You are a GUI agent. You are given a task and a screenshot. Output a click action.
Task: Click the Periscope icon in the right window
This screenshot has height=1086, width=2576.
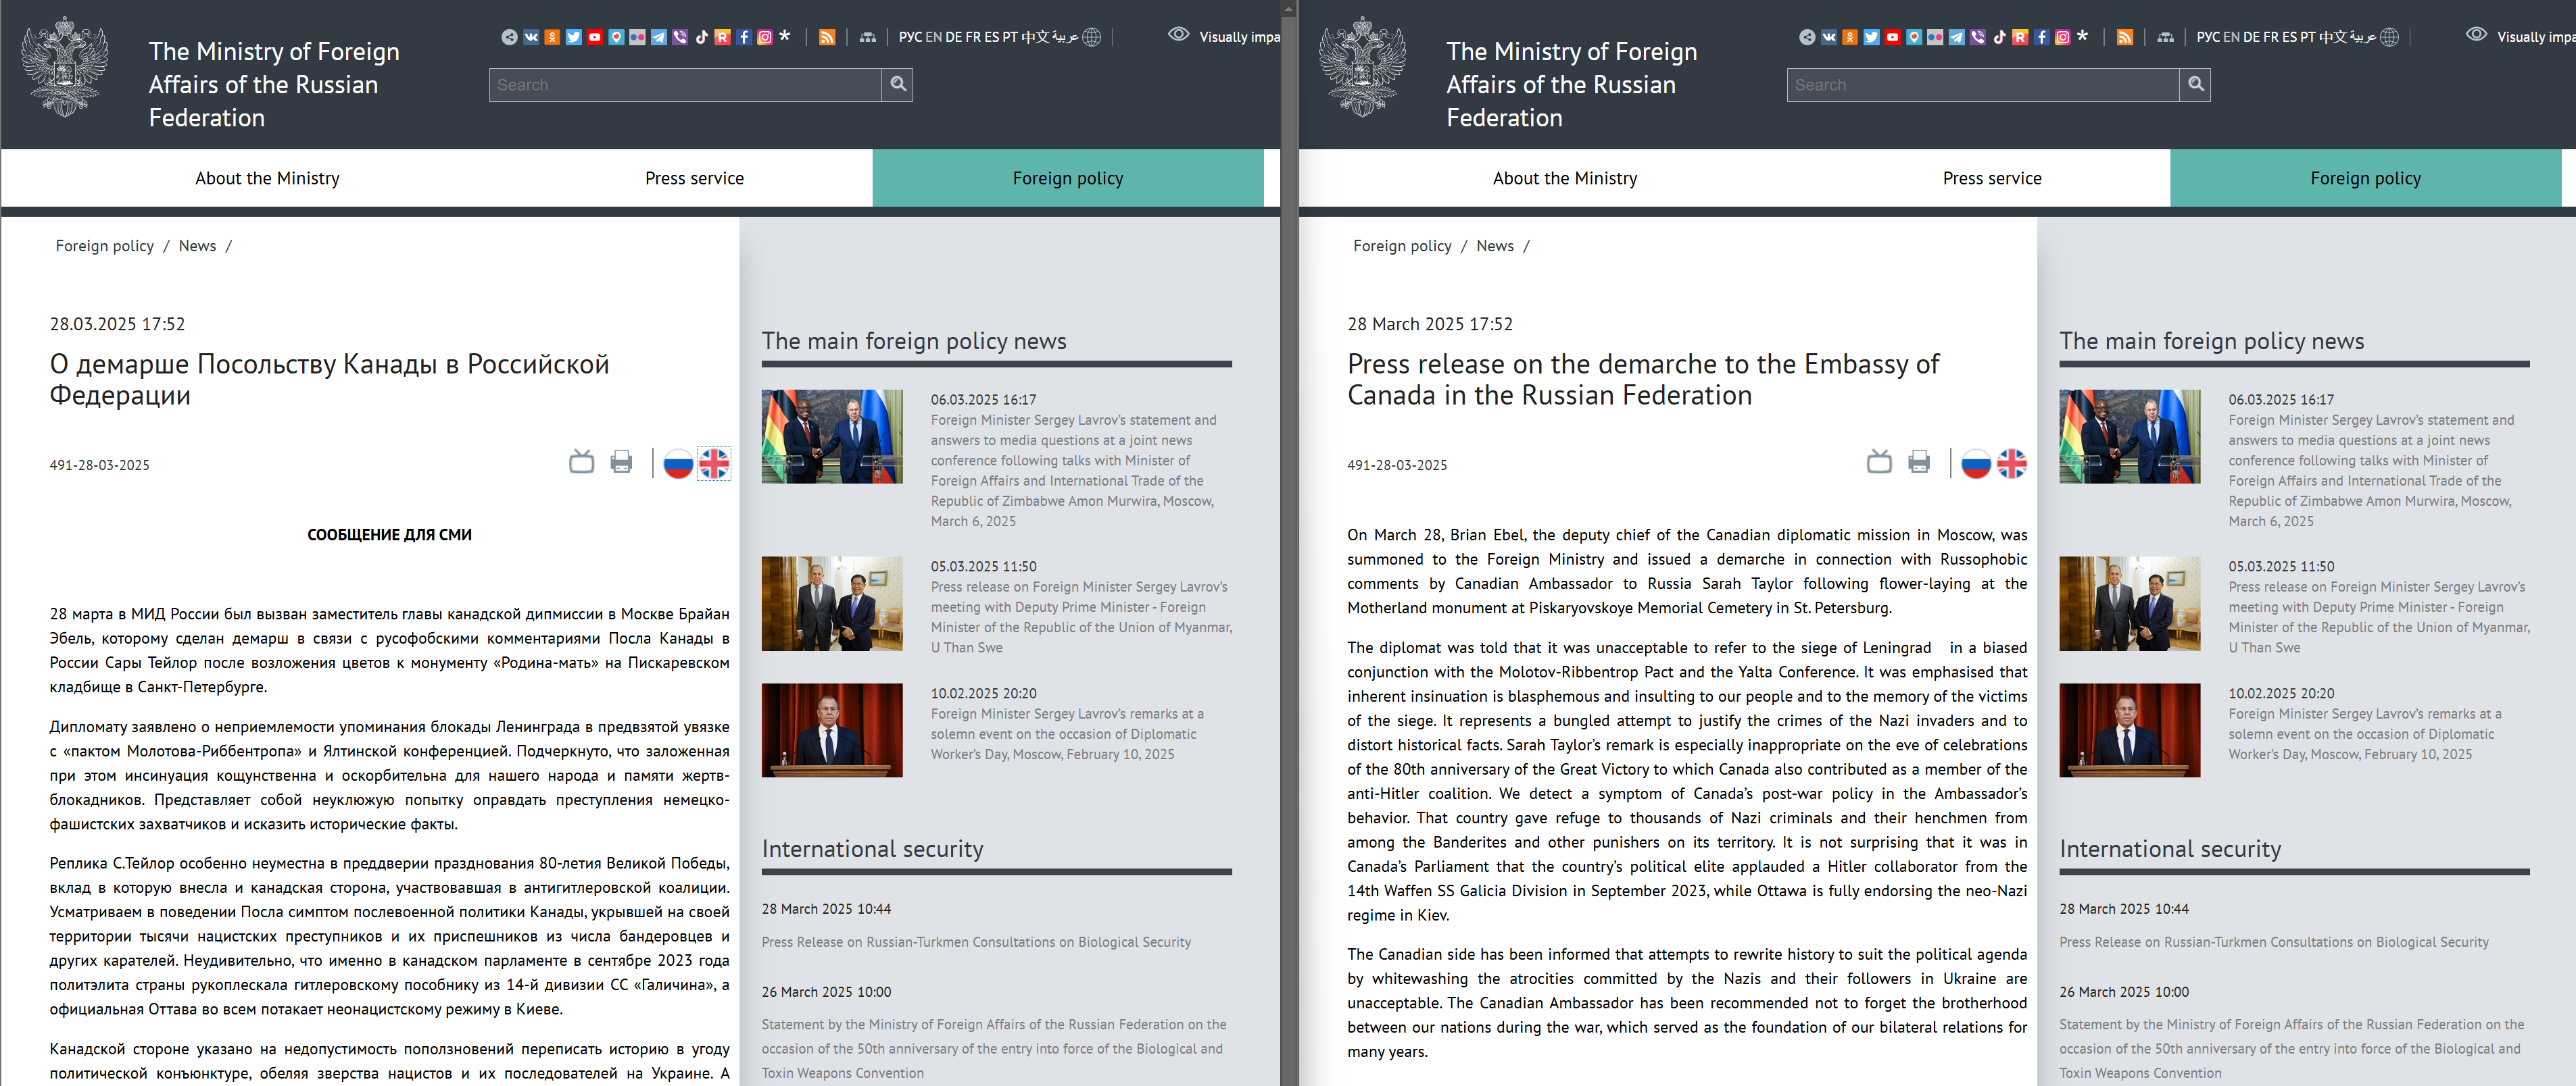click(1914, 37)
